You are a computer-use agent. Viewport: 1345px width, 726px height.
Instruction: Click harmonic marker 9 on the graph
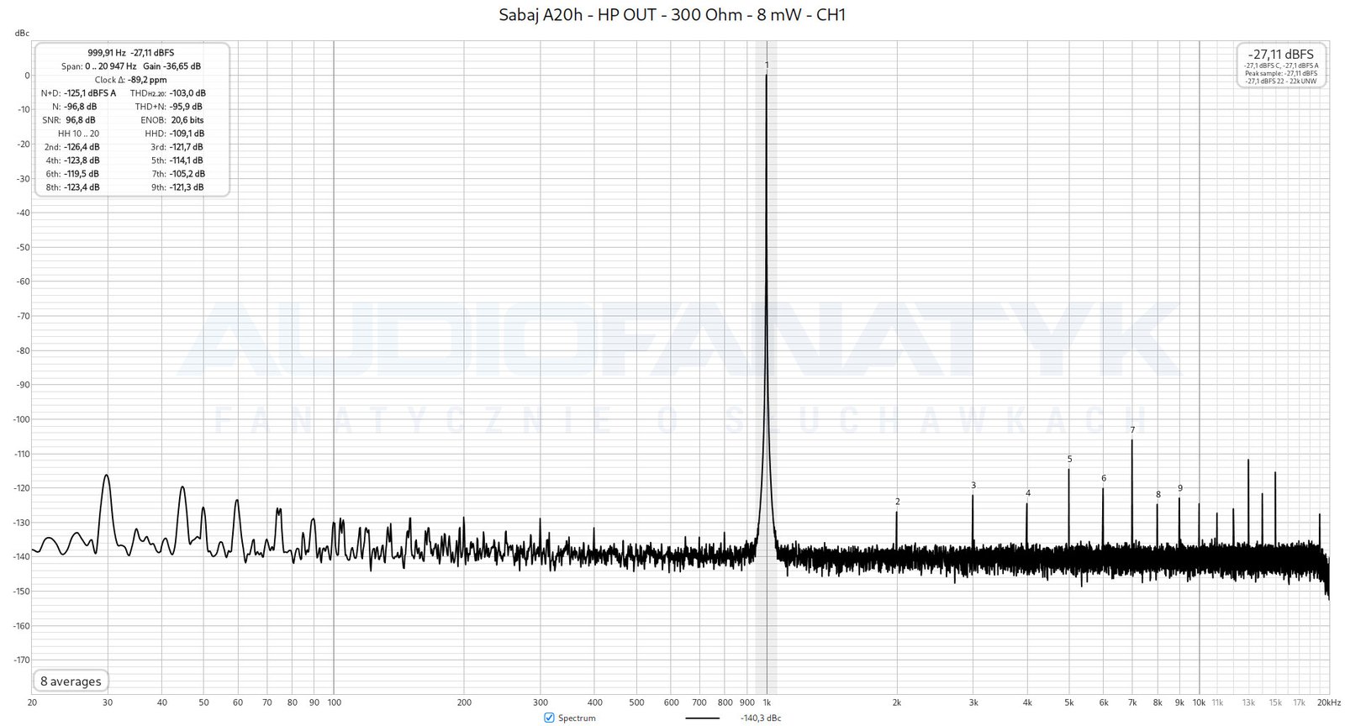pyautogui.click(x=1180, y=487)
